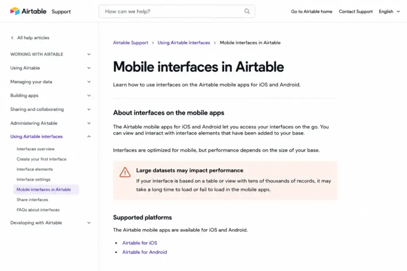The image size is (407, 271).
Task: Open Go to Airtable home link
Action: (x=312, y=12)
